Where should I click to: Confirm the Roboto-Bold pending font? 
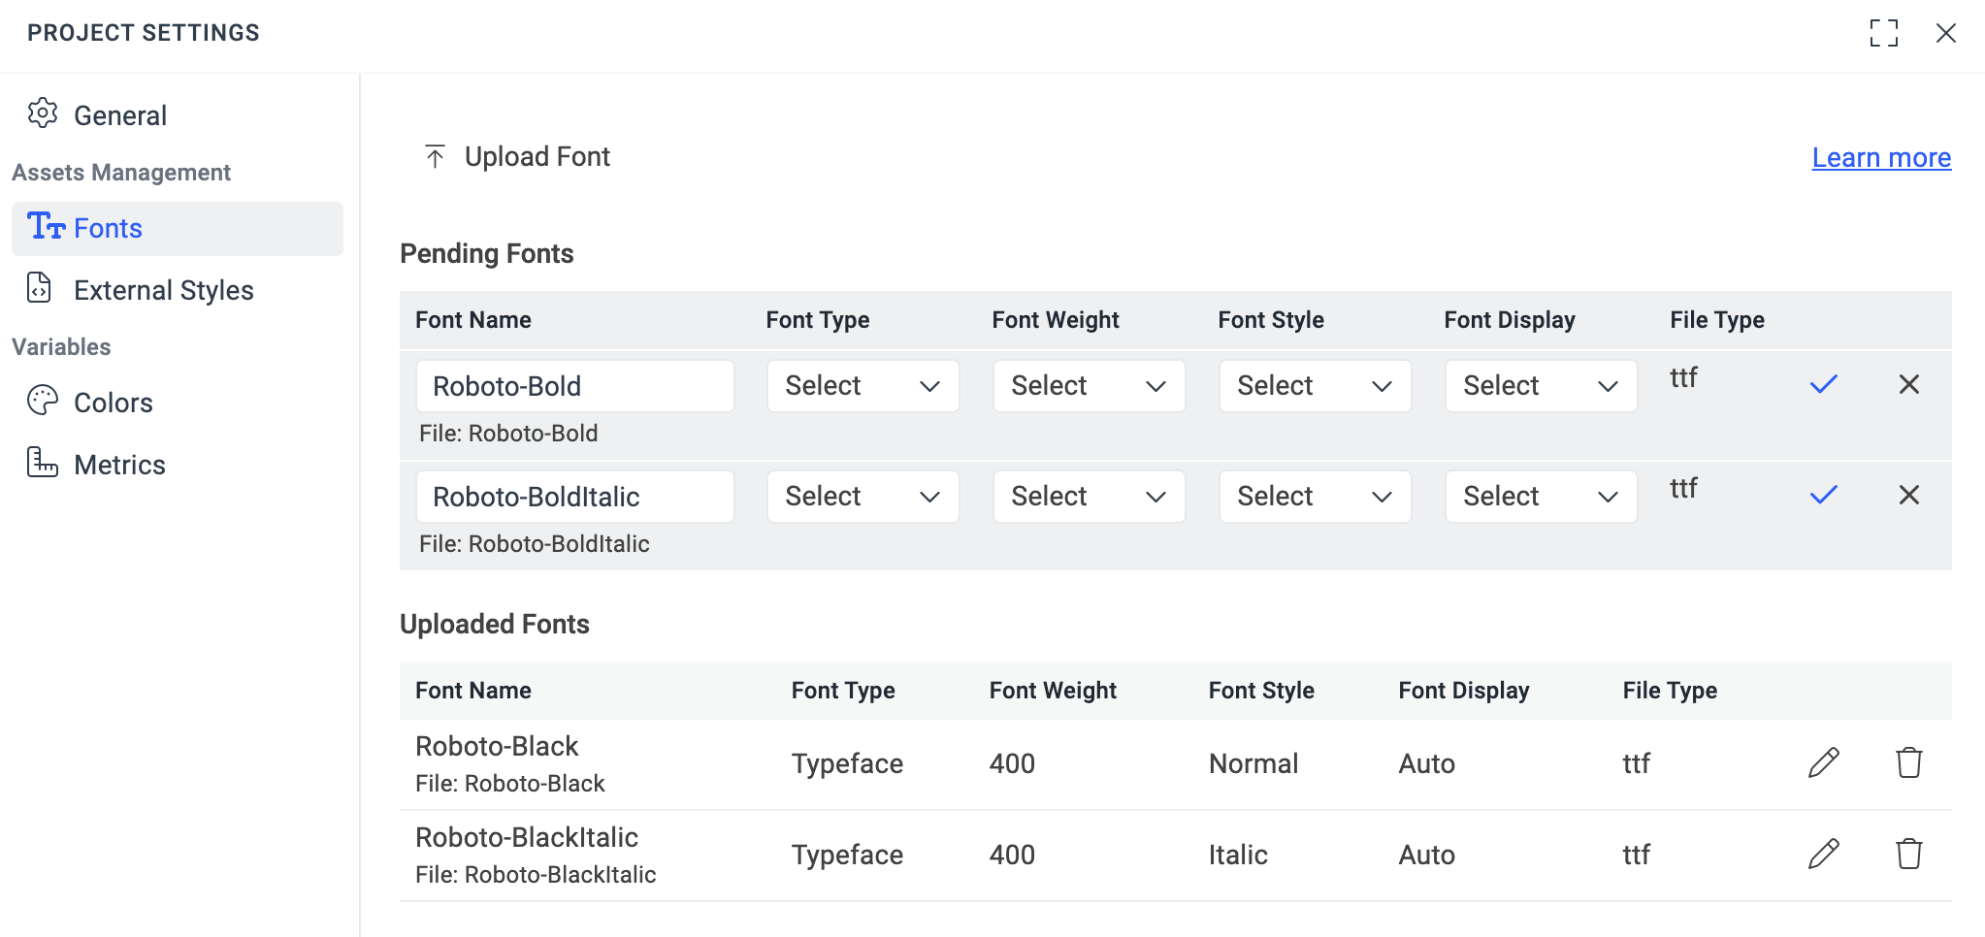[1823, 384]
